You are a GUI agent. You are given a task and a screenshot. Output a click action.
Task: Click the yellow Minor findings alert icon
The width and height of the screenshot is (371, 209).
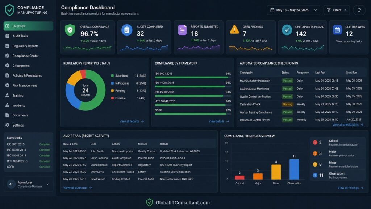315,164
